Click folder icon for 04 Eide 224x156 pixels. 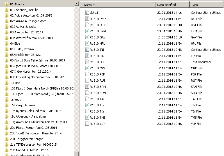point(6,43)
